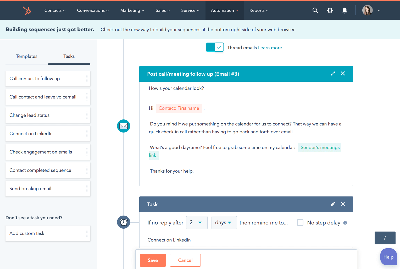
Task: Click the alarm clock task step icon
Action: [x=124, y=222]
